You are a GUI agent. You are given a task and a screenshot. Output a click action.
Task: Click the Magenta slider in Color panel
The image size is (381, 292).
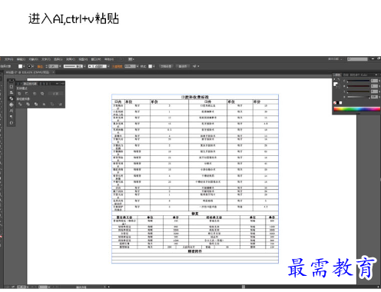pyautogui.click(x=359, y=87)
